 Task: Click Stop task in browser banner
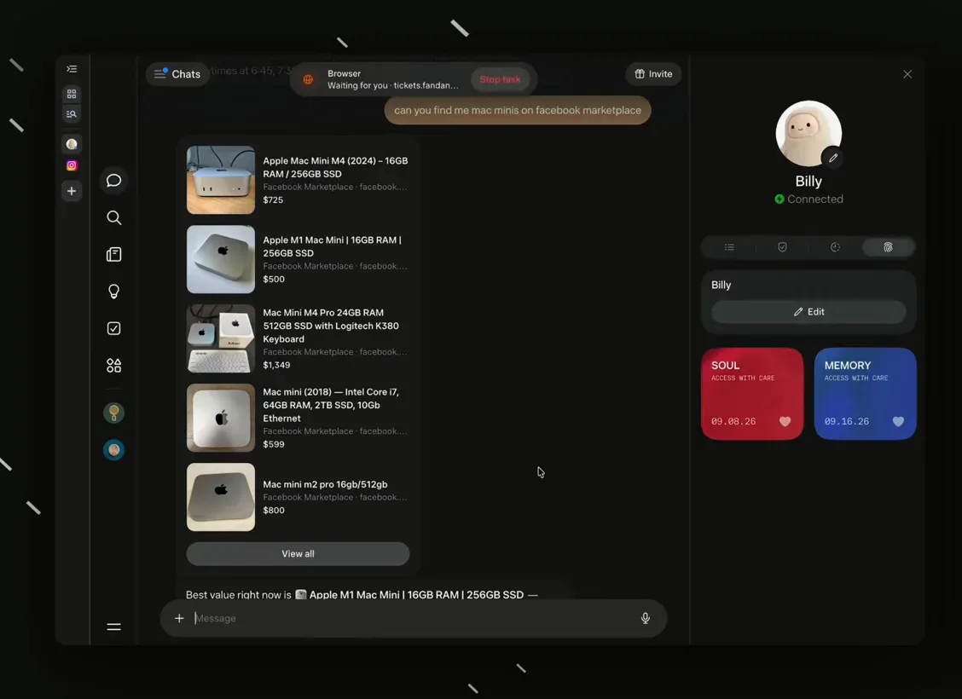click(x=500, y=79)
